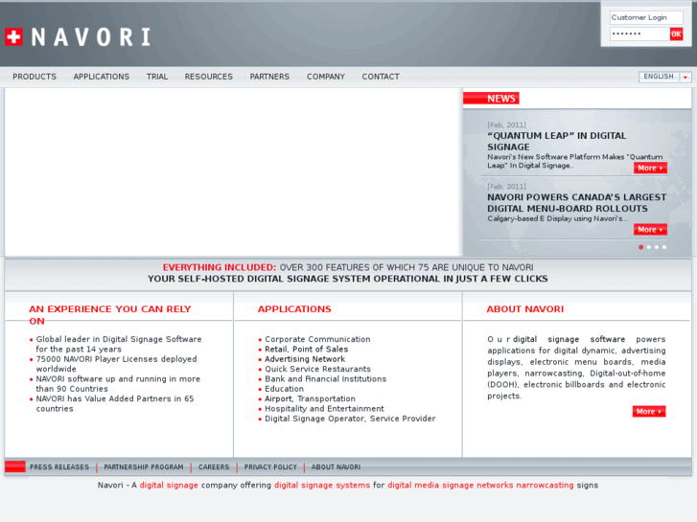Select the first red news pagination dot

(641, 247)
